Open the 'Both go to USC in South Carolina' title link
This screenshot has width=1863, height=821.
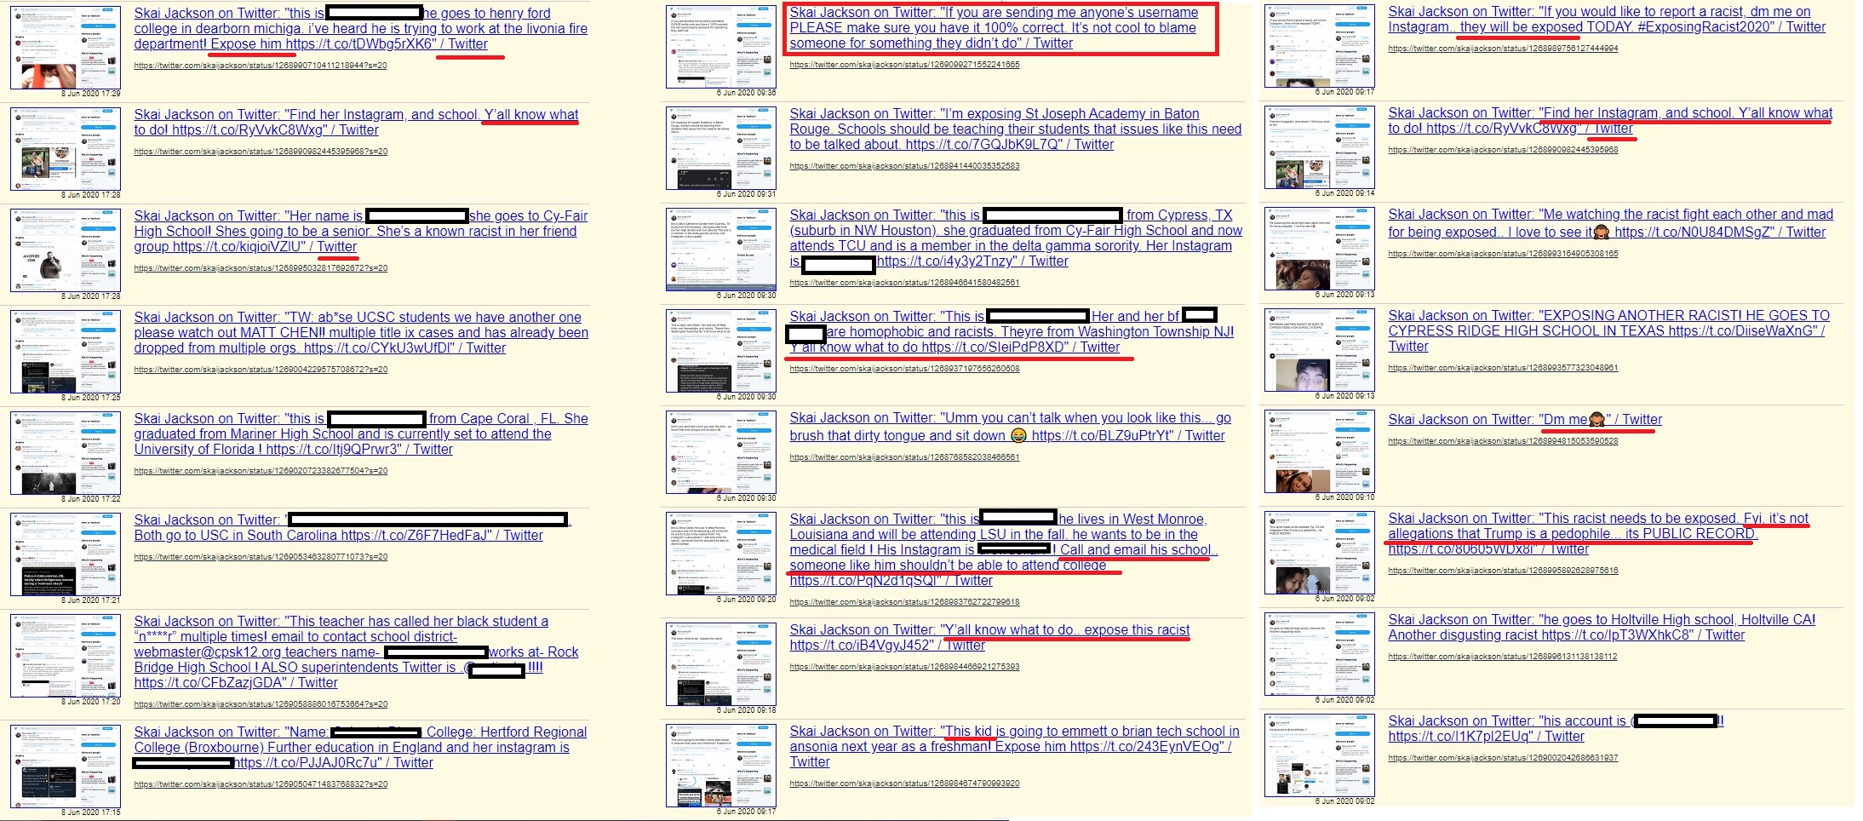point(353,527)
